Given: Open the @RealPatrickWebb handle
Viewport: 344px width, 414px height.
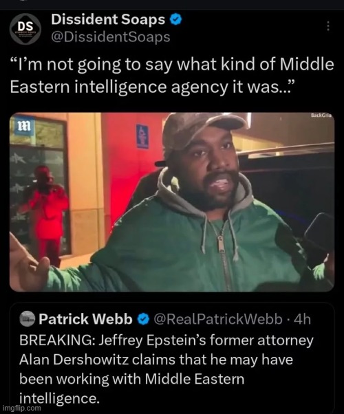Looking at the screenshot, I should click(x=217, y=319).
